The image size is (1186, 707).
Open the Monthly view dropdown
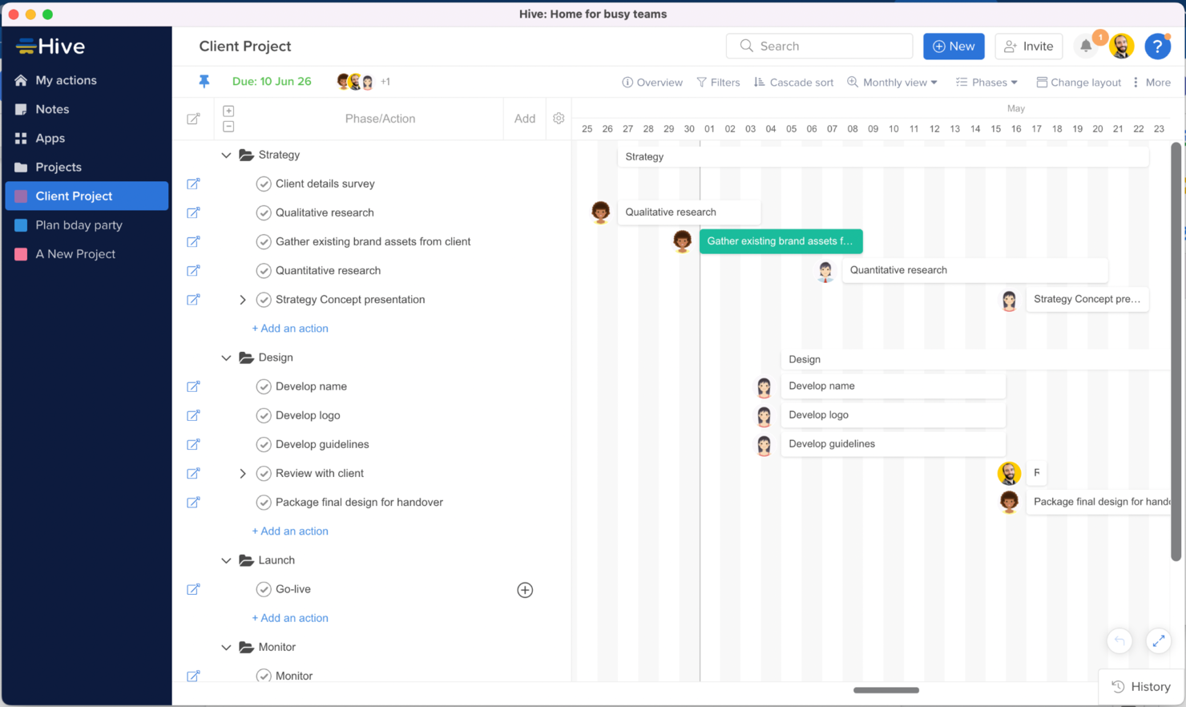click(x=892, y=83)
